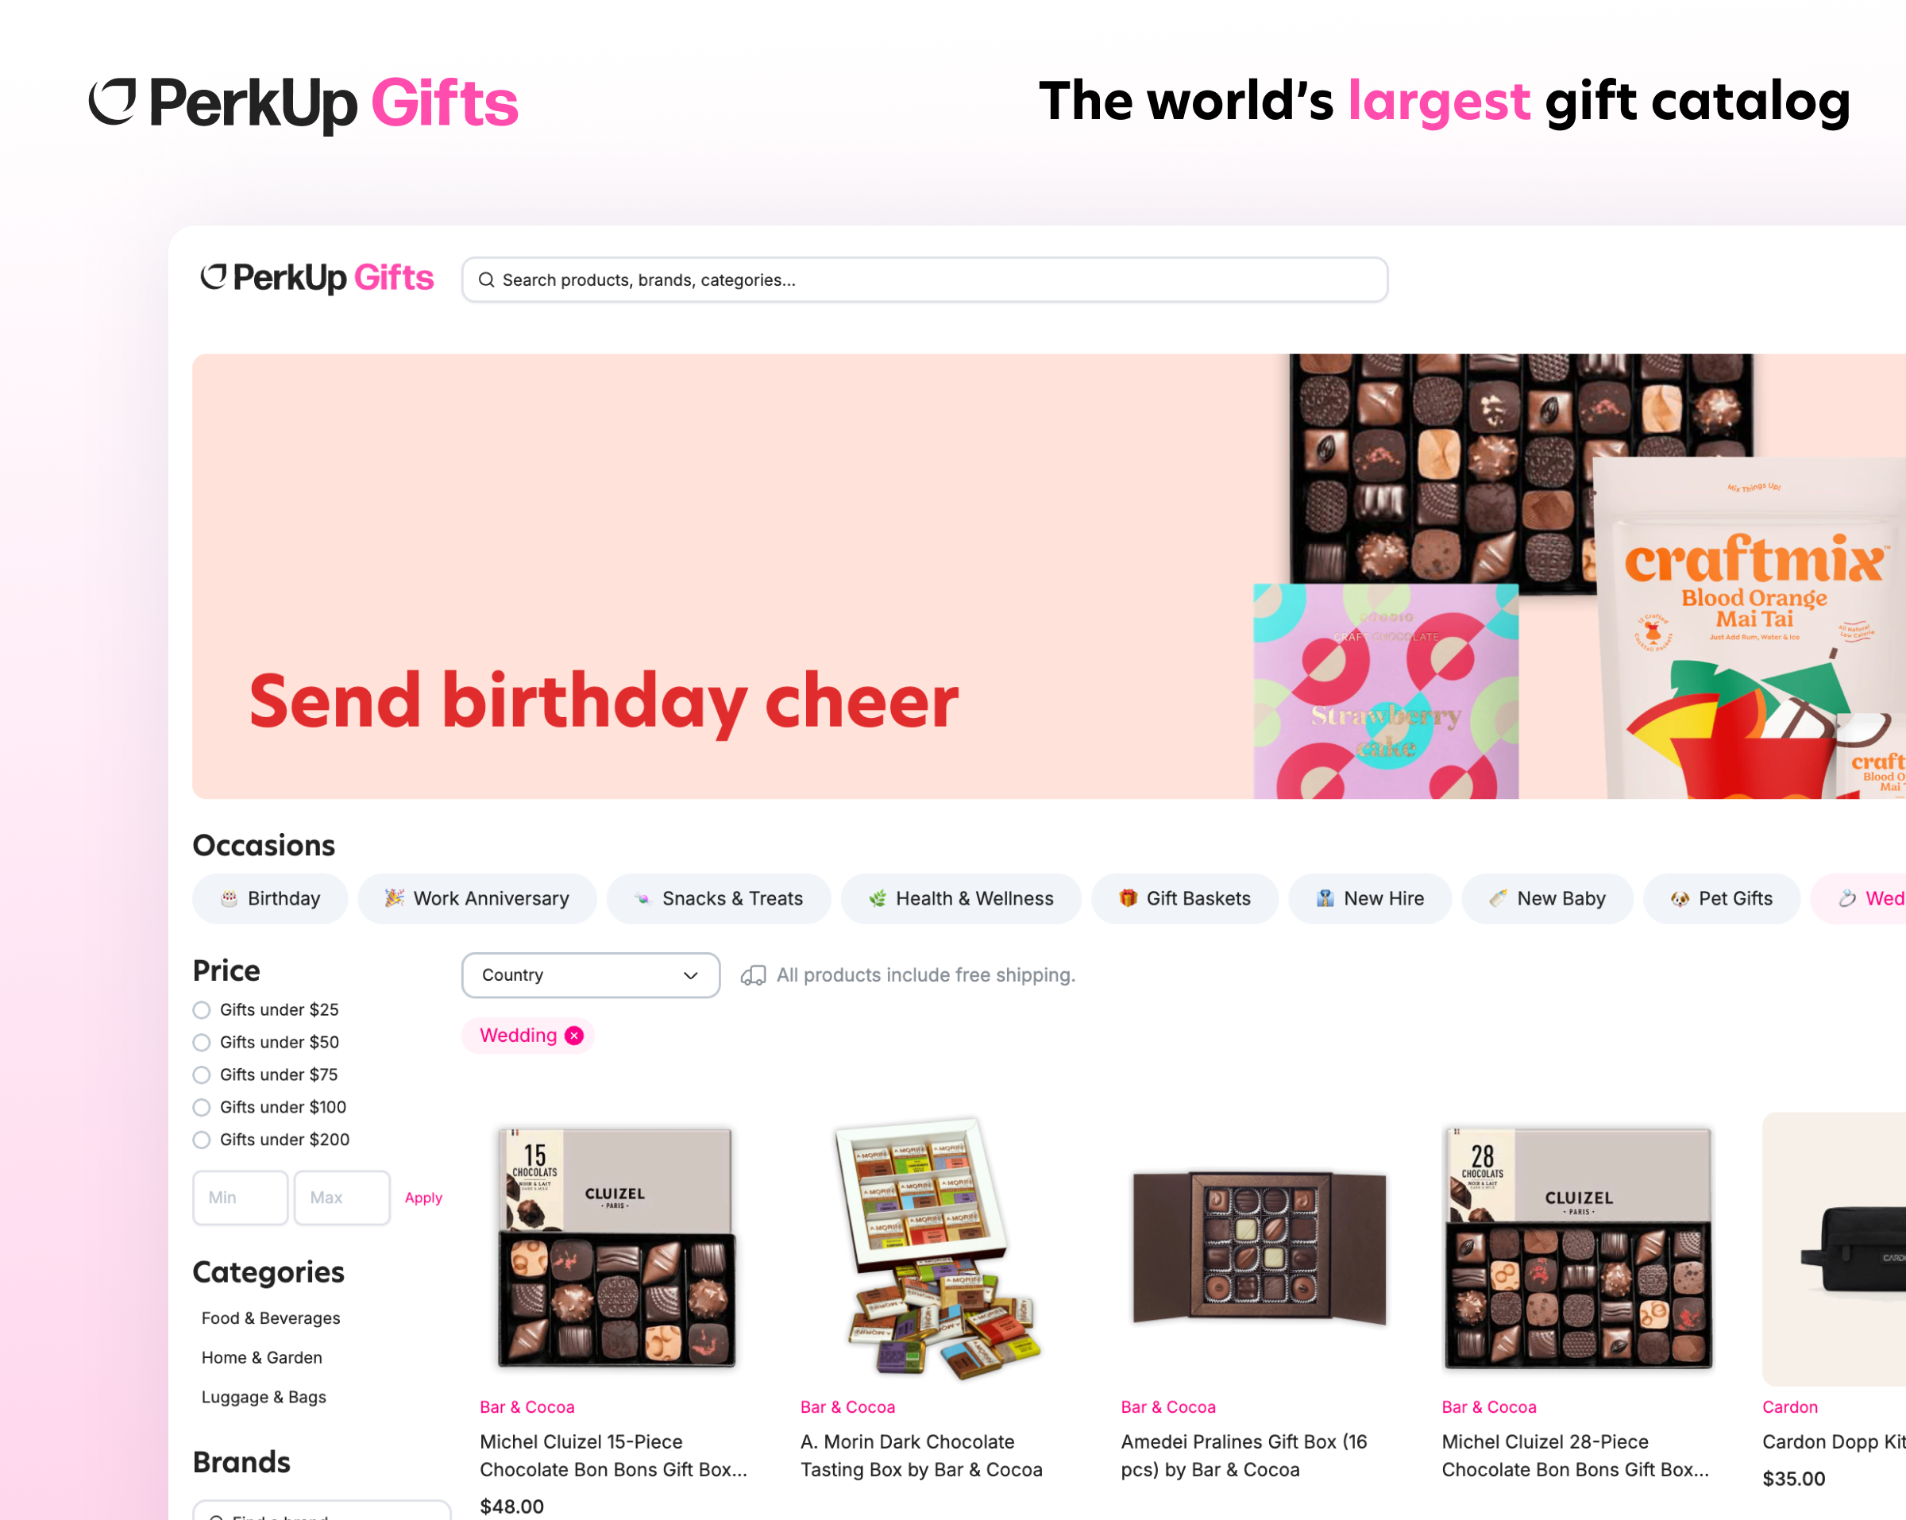Viewport: 1906px width, 1520px height.
Task: Select the New Baby occasion chip
Action: click(1547, 898)
